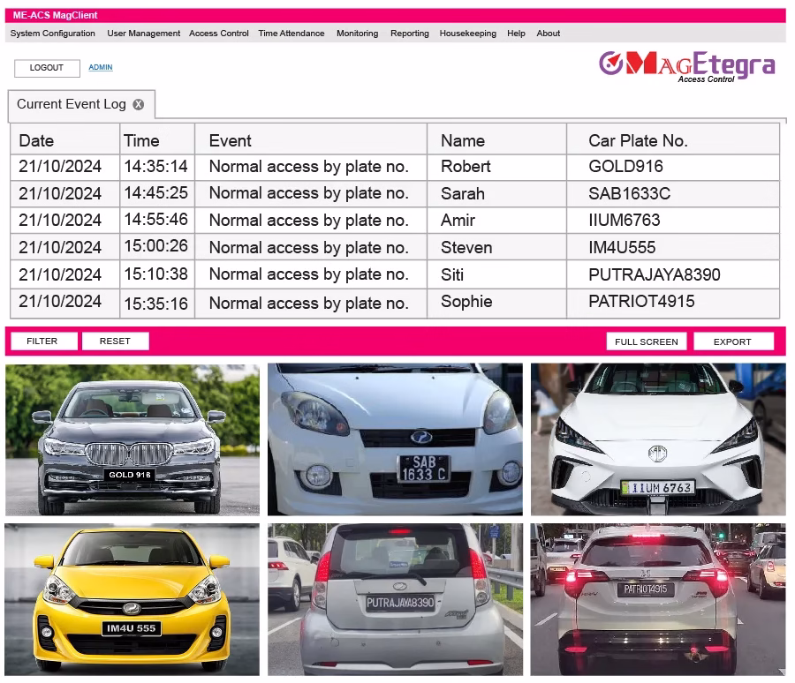Export the event log
This screenshot has height=683, width=795.
(x=733, y=341)
